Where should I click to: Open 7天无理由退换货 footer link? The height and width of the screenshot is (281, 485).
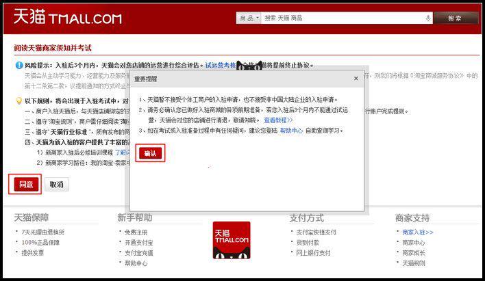(42, 232)
